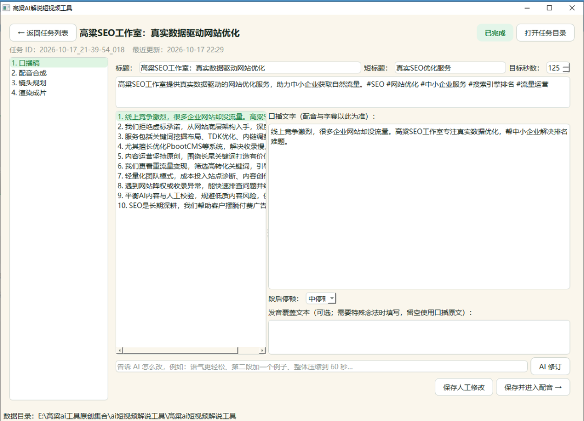
Task: Click the segment list scroll-left arrow
Action: (120, 350)
